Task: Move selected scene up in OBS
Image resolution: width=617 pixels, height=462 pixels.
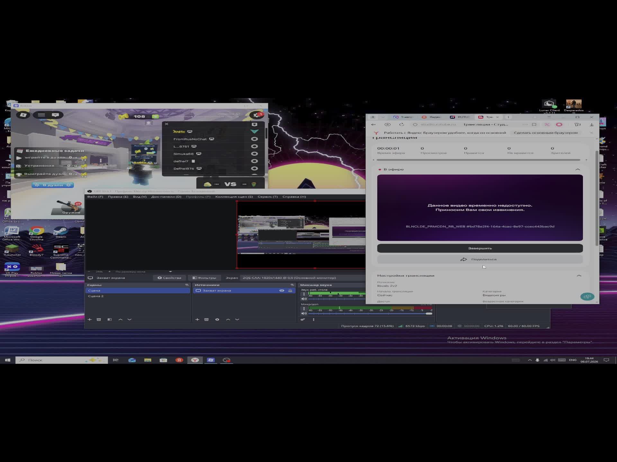Action: [x=121, y=319]
